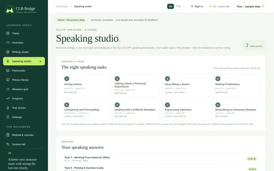Image resolution: width=274 pixels, height=171 pixels.
Task: Select the Describing a Scene task title
Action: [x=177, y=84]
